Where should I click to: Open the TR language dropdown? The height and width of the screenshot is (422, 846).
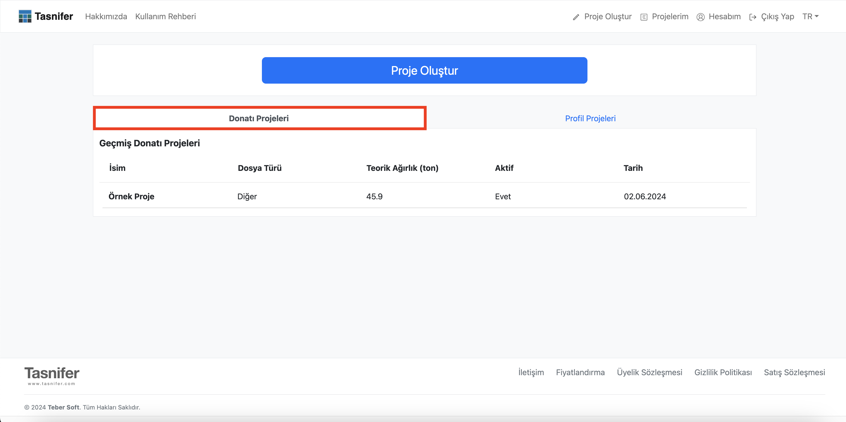point(810,16)
